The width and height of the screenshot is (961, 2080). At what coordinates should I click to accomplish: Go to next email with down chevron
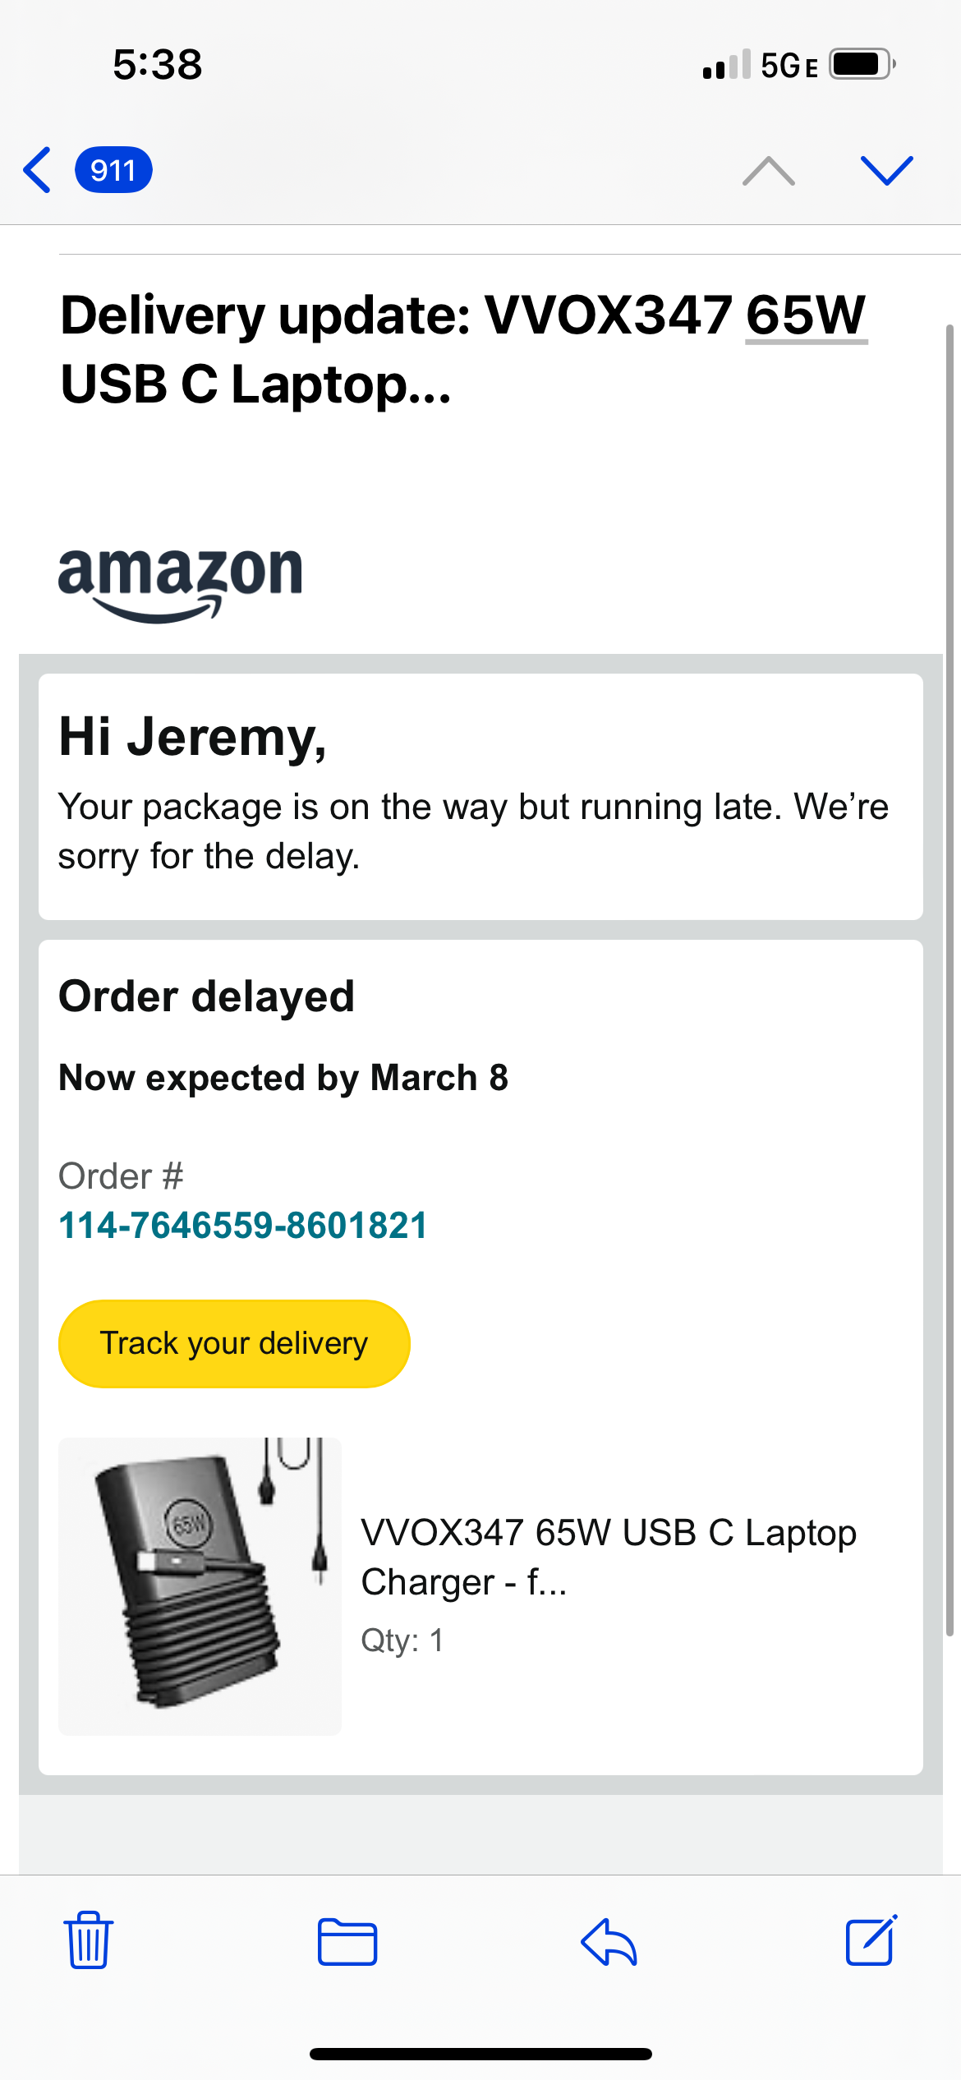pos(886,170)
